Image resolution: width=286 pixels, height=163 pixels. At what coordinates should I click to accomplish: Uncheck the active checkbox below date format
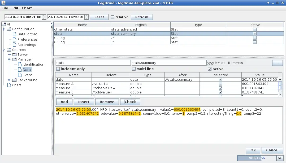point(210,69)
